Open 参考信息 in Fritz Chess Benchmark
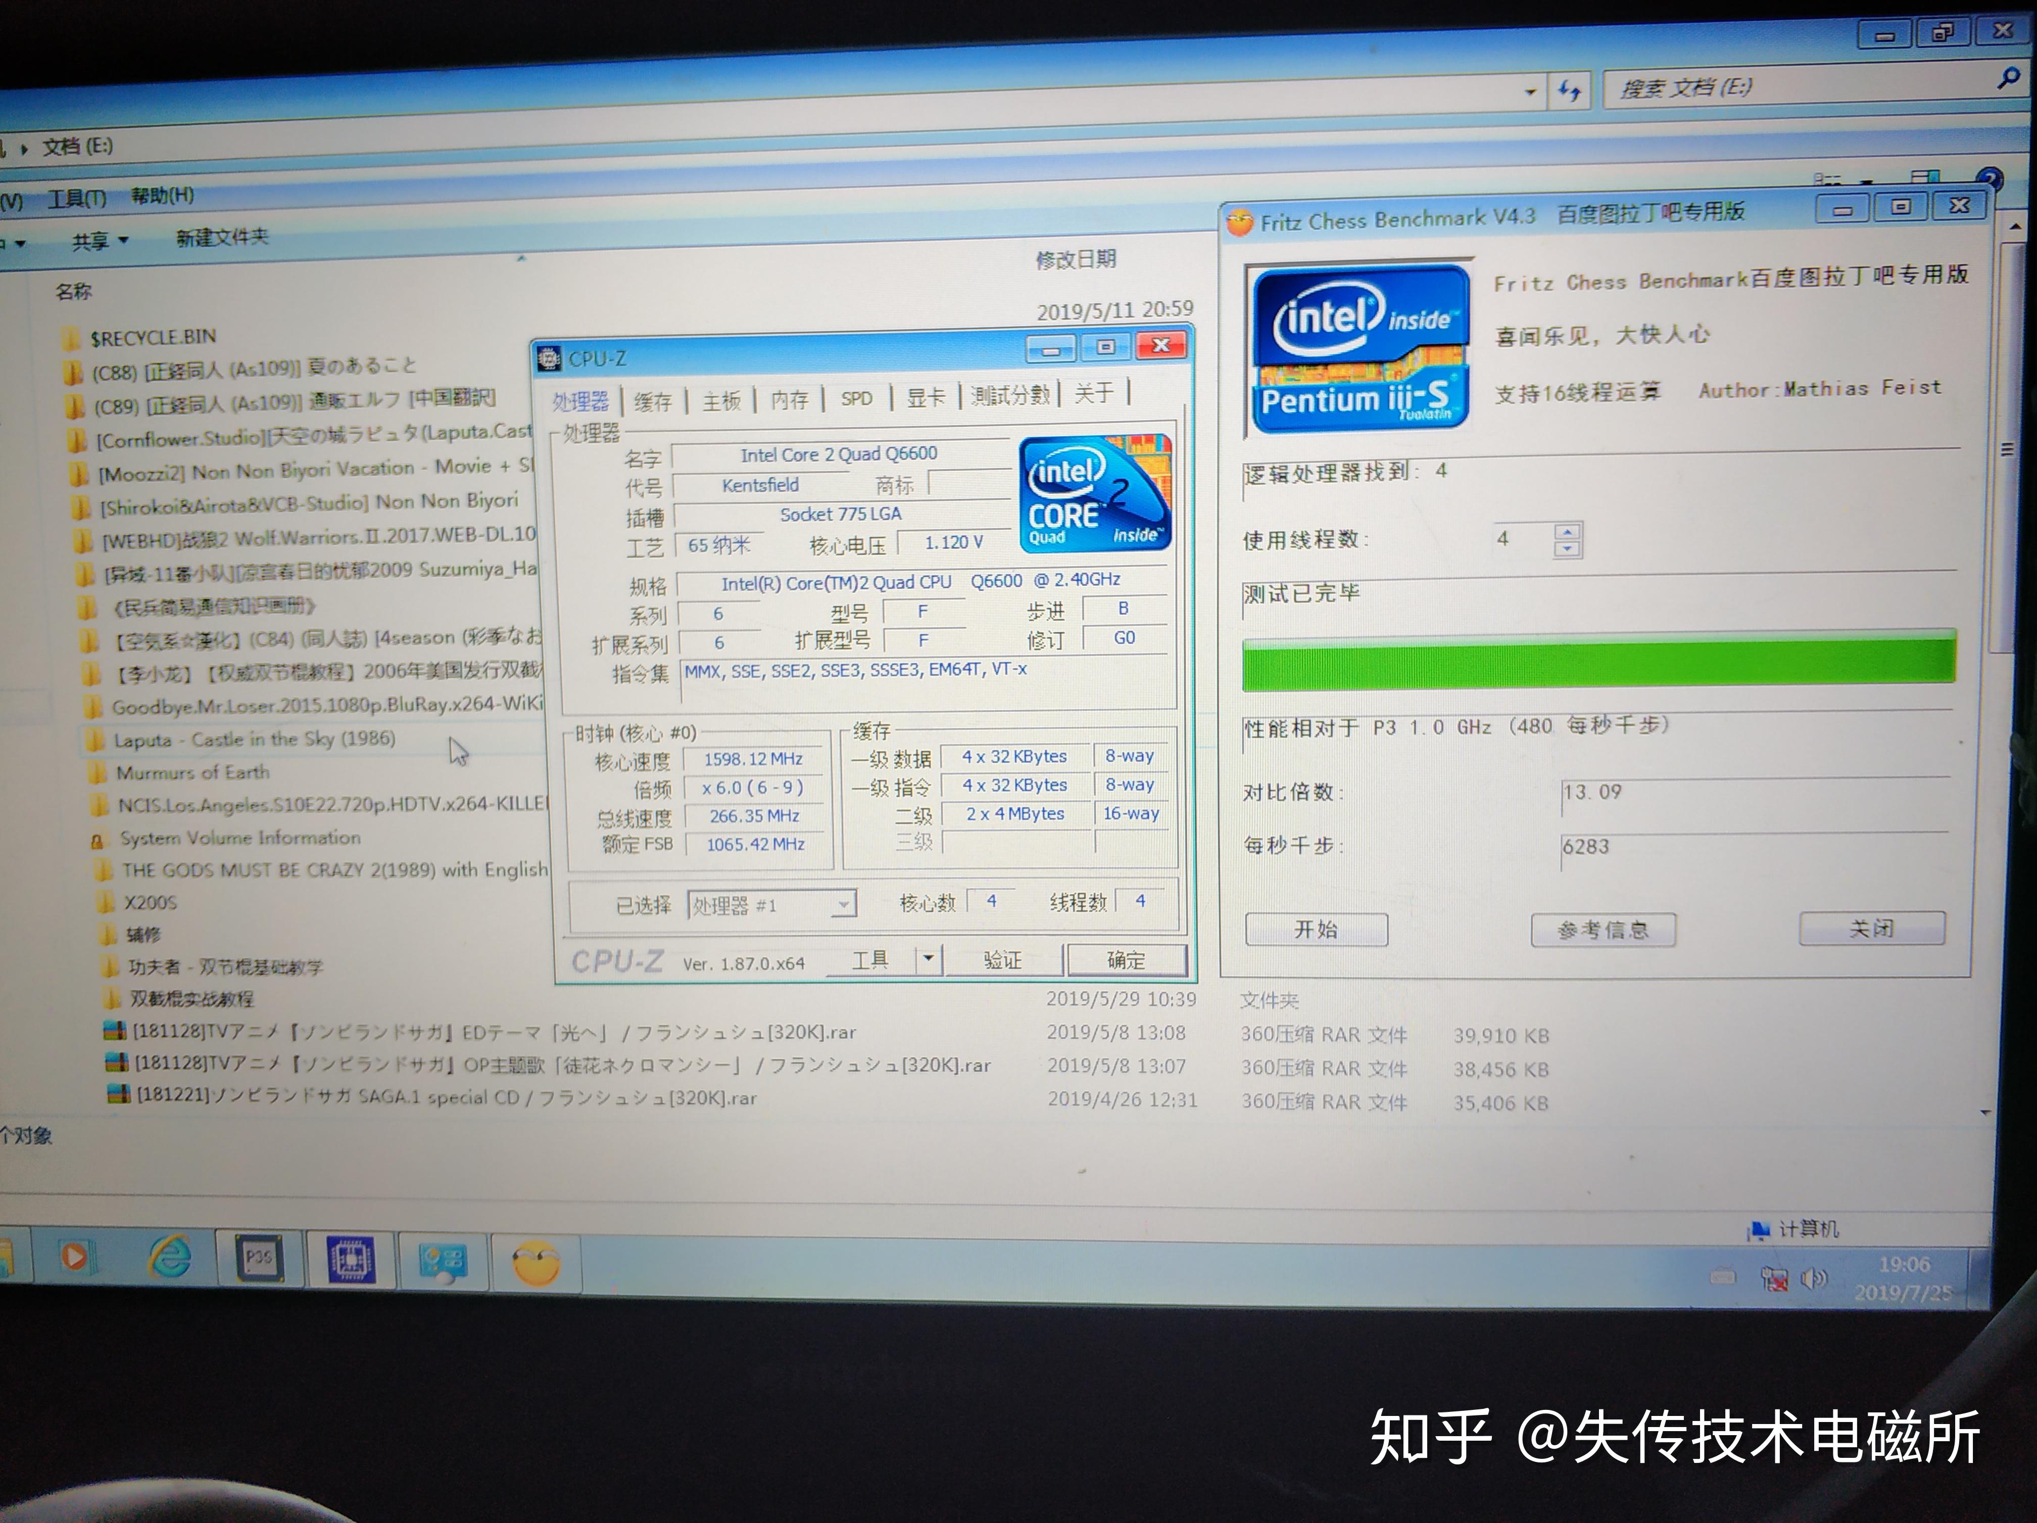The width and height of the screenshot is (2037, 1523). [1603, 930]
